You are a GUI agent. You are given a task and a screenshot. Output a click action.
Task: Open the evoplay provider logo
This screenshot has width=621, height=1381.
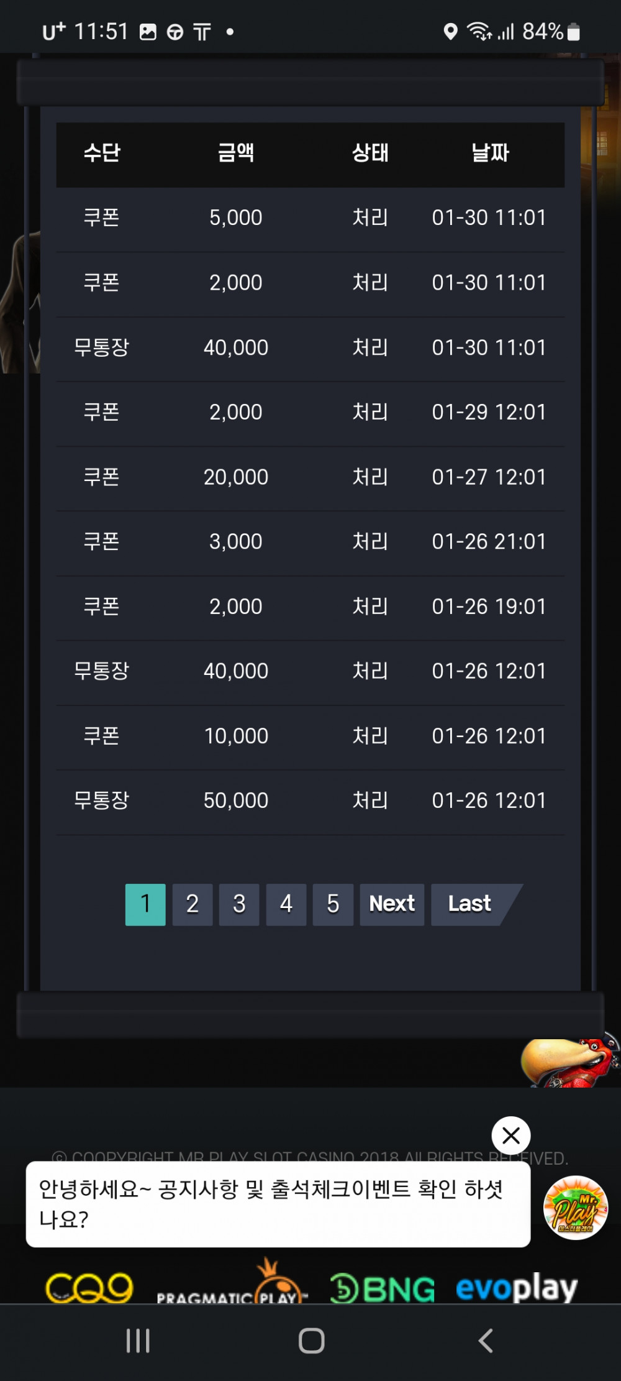pyautogui.click(x=517, y=1288)
